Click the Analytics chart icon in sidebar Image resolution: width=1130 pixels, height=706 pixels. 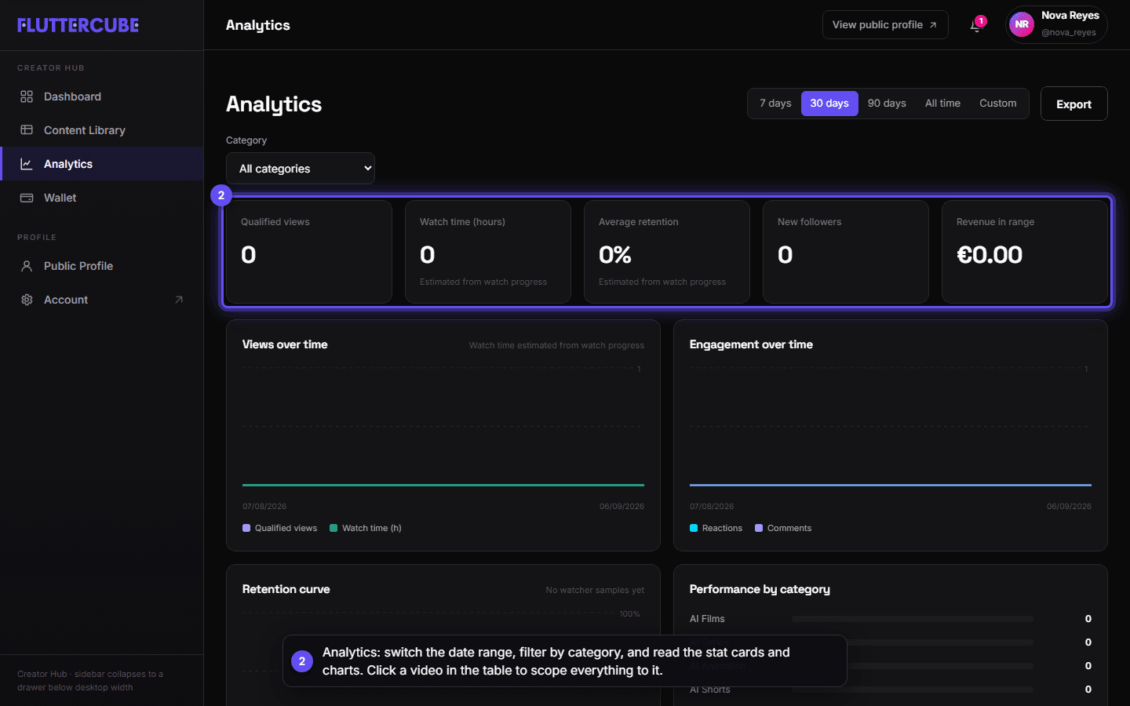tap(27, 164)
